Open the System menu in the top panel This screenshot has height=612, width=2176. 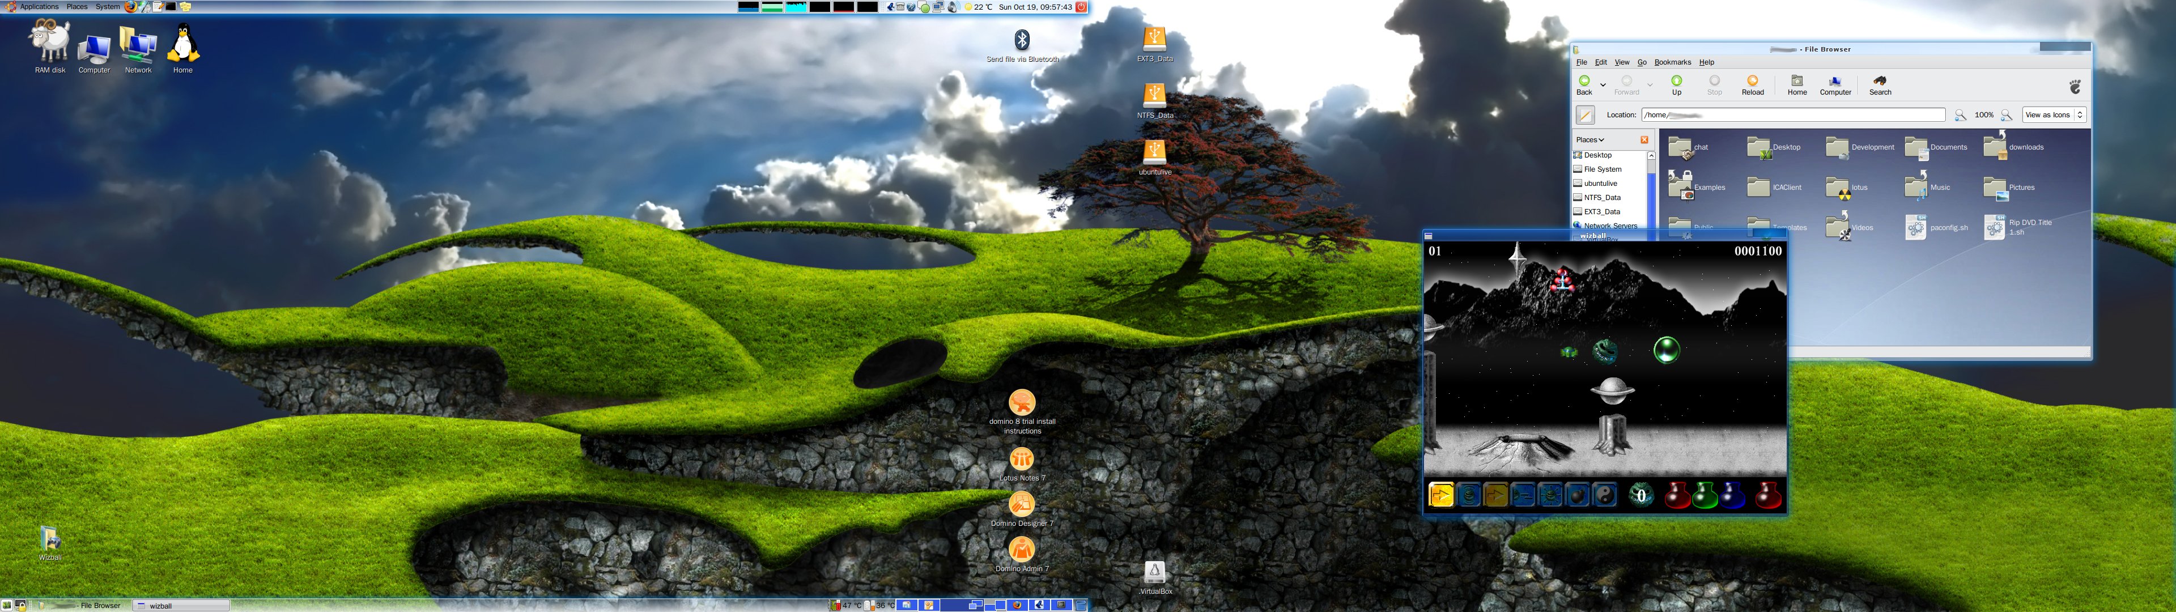click(x=107, y=7)
